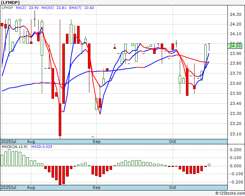Screen dimensions: 245x196
Task: Click the MACD:0.025 value label
Action: pos(42,147)
